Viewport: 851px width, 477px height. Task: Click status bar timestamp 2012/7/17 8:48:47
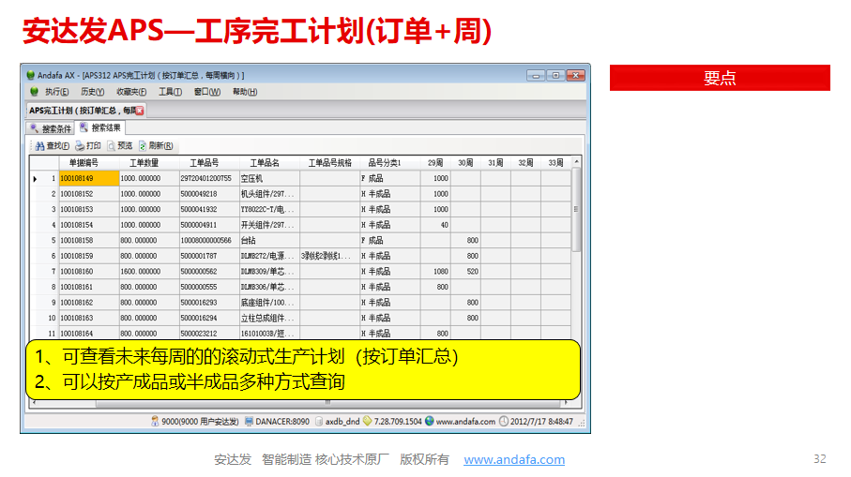(541, 421)
